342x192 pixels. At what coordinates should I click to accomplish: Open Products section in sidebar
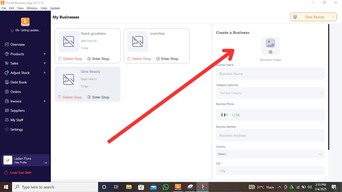point(17,54)
